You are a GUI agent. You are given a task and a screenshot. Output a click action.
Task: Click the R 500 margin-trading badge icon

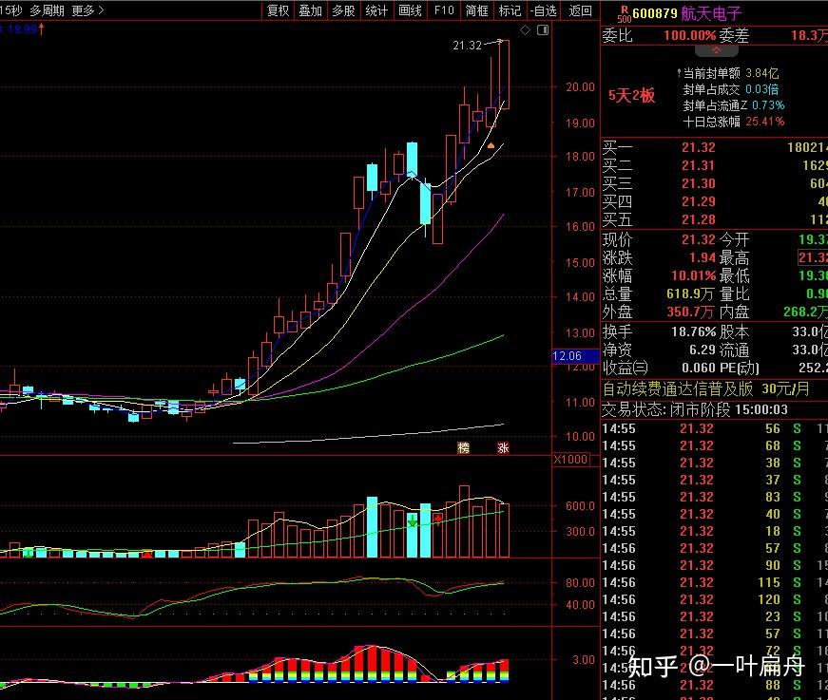pyautogui.click(x=625, y=13)
